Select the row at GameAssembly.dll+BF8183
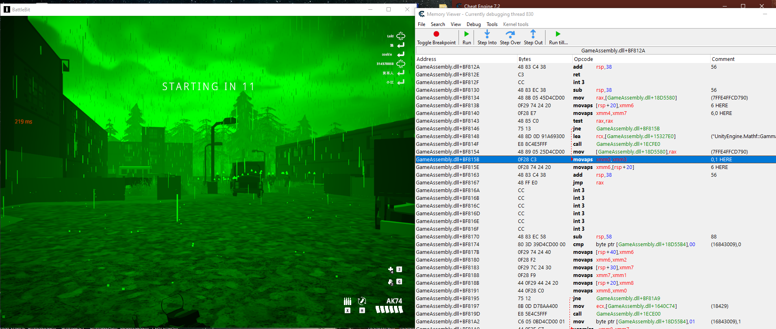The height and width of the screenshot is (329, 776). pos(596,268)
